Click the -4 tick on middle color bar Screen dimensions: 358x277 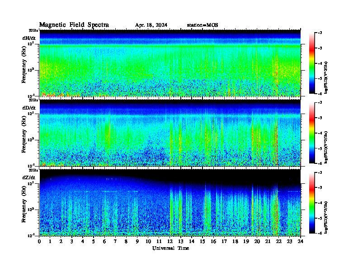(320, 133)
